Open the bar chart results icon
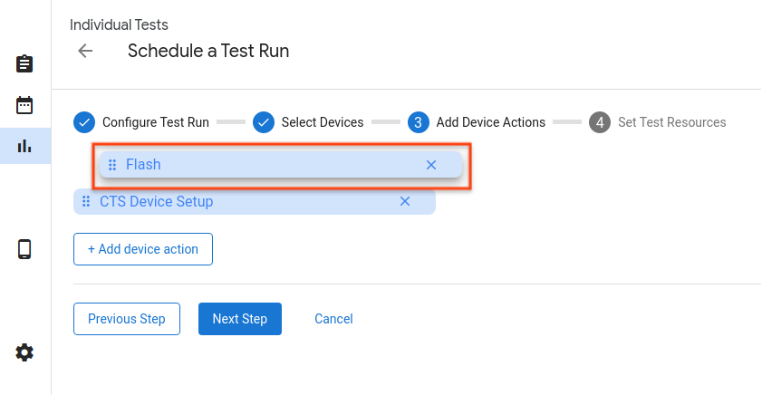762x395 pixels. click(x=25, y=145)
